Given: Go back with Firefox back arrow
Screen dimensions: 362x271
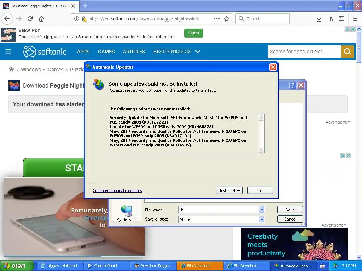Looking at the screenshot, I should click(x=7, y=19).
